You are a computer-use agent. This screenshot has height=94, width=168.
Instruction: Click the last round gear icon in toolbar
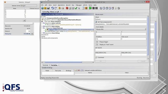coord(119,8)
